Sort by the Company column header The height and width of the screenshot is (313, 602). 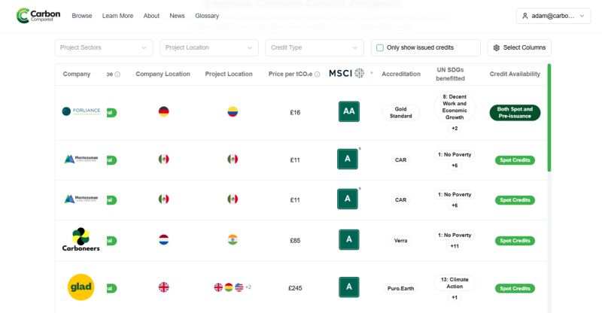pos(77,74)
